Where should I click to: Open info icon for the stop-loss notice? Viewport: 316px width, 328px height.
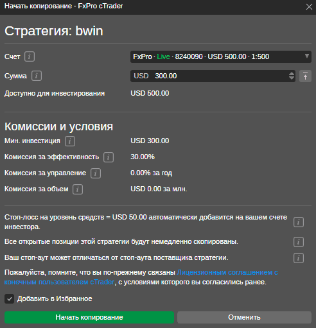(x=299, y=222)
